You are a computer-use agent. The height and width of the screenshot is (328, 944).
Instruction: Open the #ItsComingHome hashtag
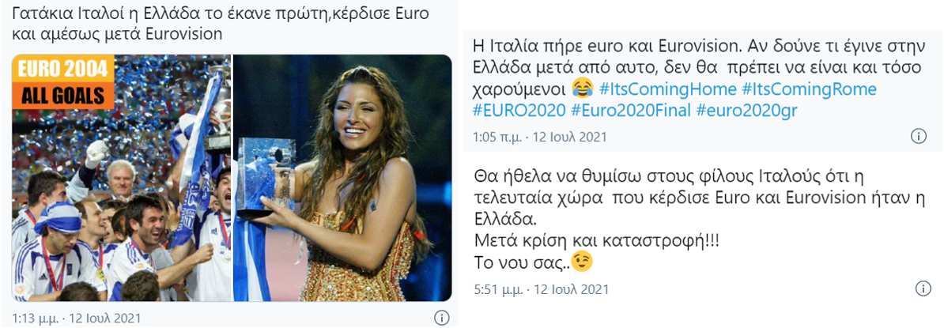[x=667, y=89]
